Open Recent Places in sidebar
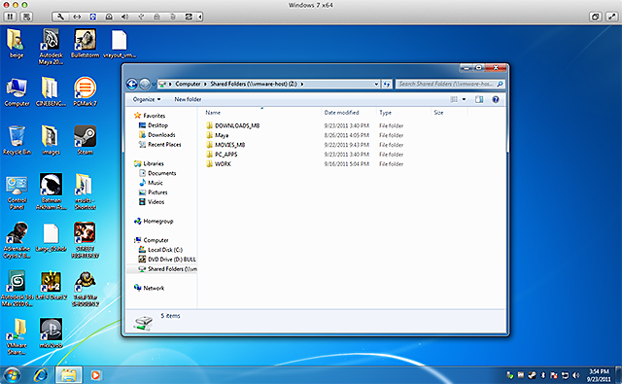The image size is (622, 384). (x=159, y=145)
